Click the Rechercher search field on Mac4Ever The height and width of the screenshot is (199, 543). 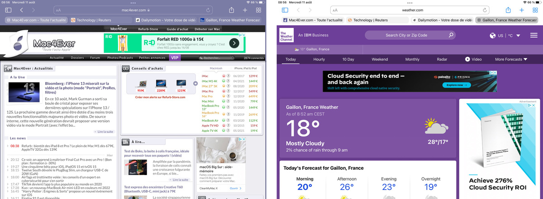pos(217,58)
